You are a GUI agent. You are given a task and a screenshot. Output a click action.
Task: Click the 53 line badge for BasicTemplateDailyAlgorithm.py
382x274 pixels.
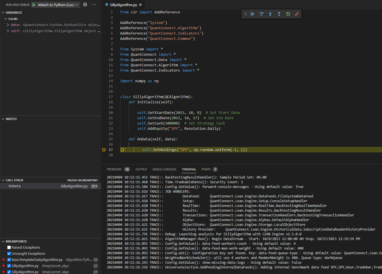point(96,260)
